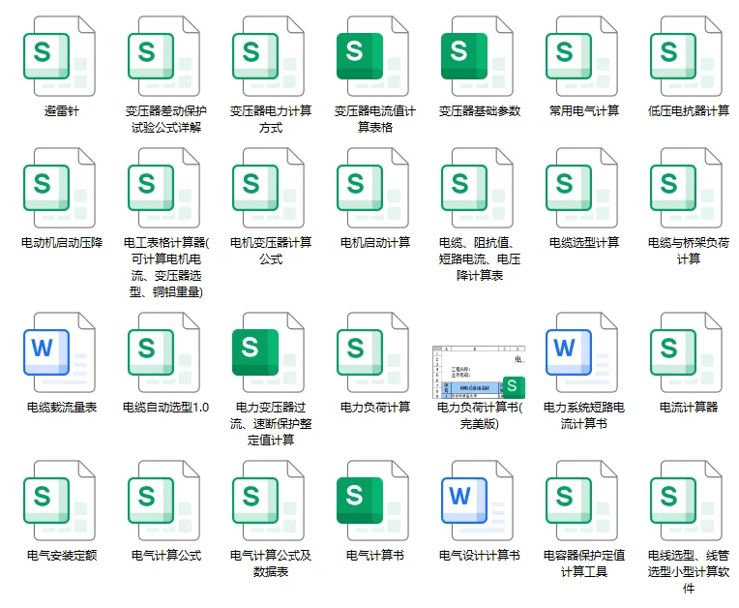The image size is (739, 608).
Task: Click the file name 电气安装定额
Action: (x=62, y=556)
